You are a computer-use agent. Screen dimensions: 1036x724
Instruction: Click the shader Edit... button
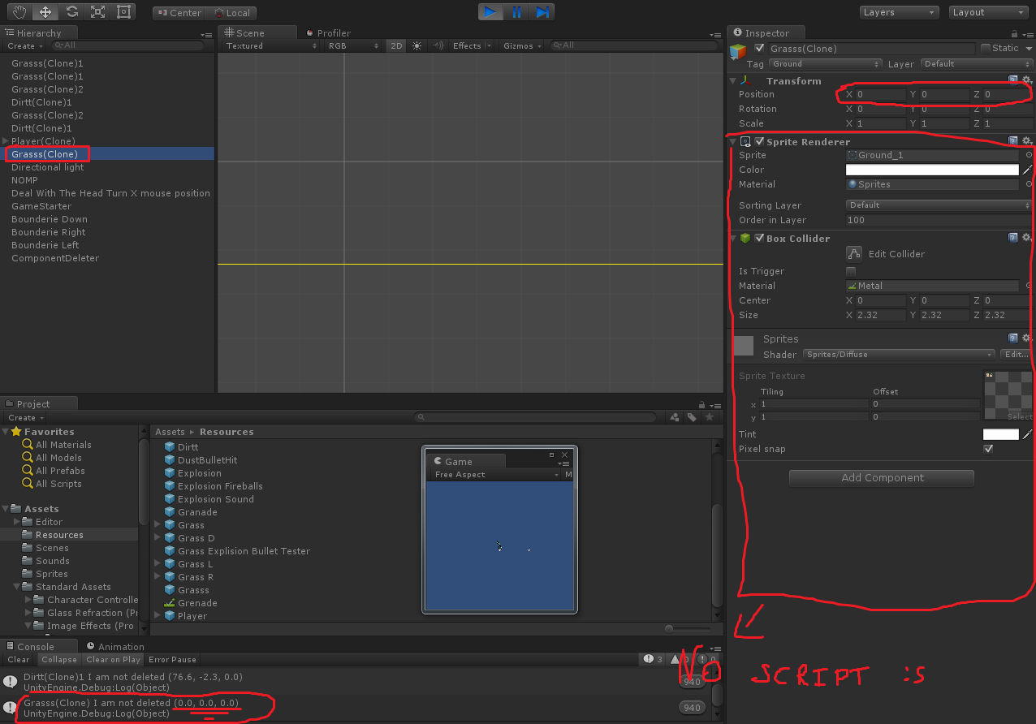[x=1016, y=355]
